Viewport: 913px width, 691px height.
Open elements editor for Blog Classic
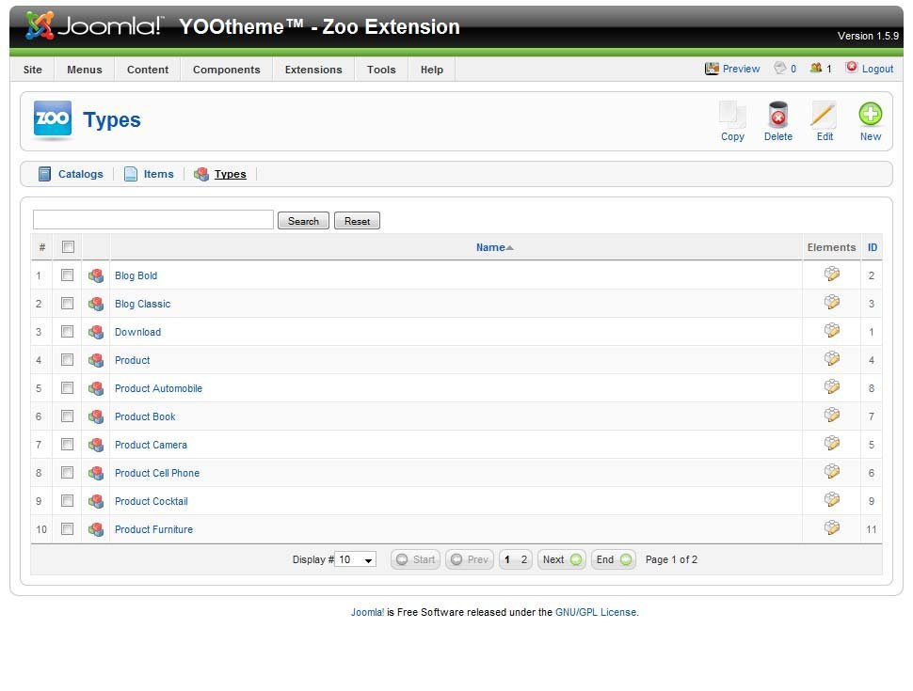[x=831, y=302]
